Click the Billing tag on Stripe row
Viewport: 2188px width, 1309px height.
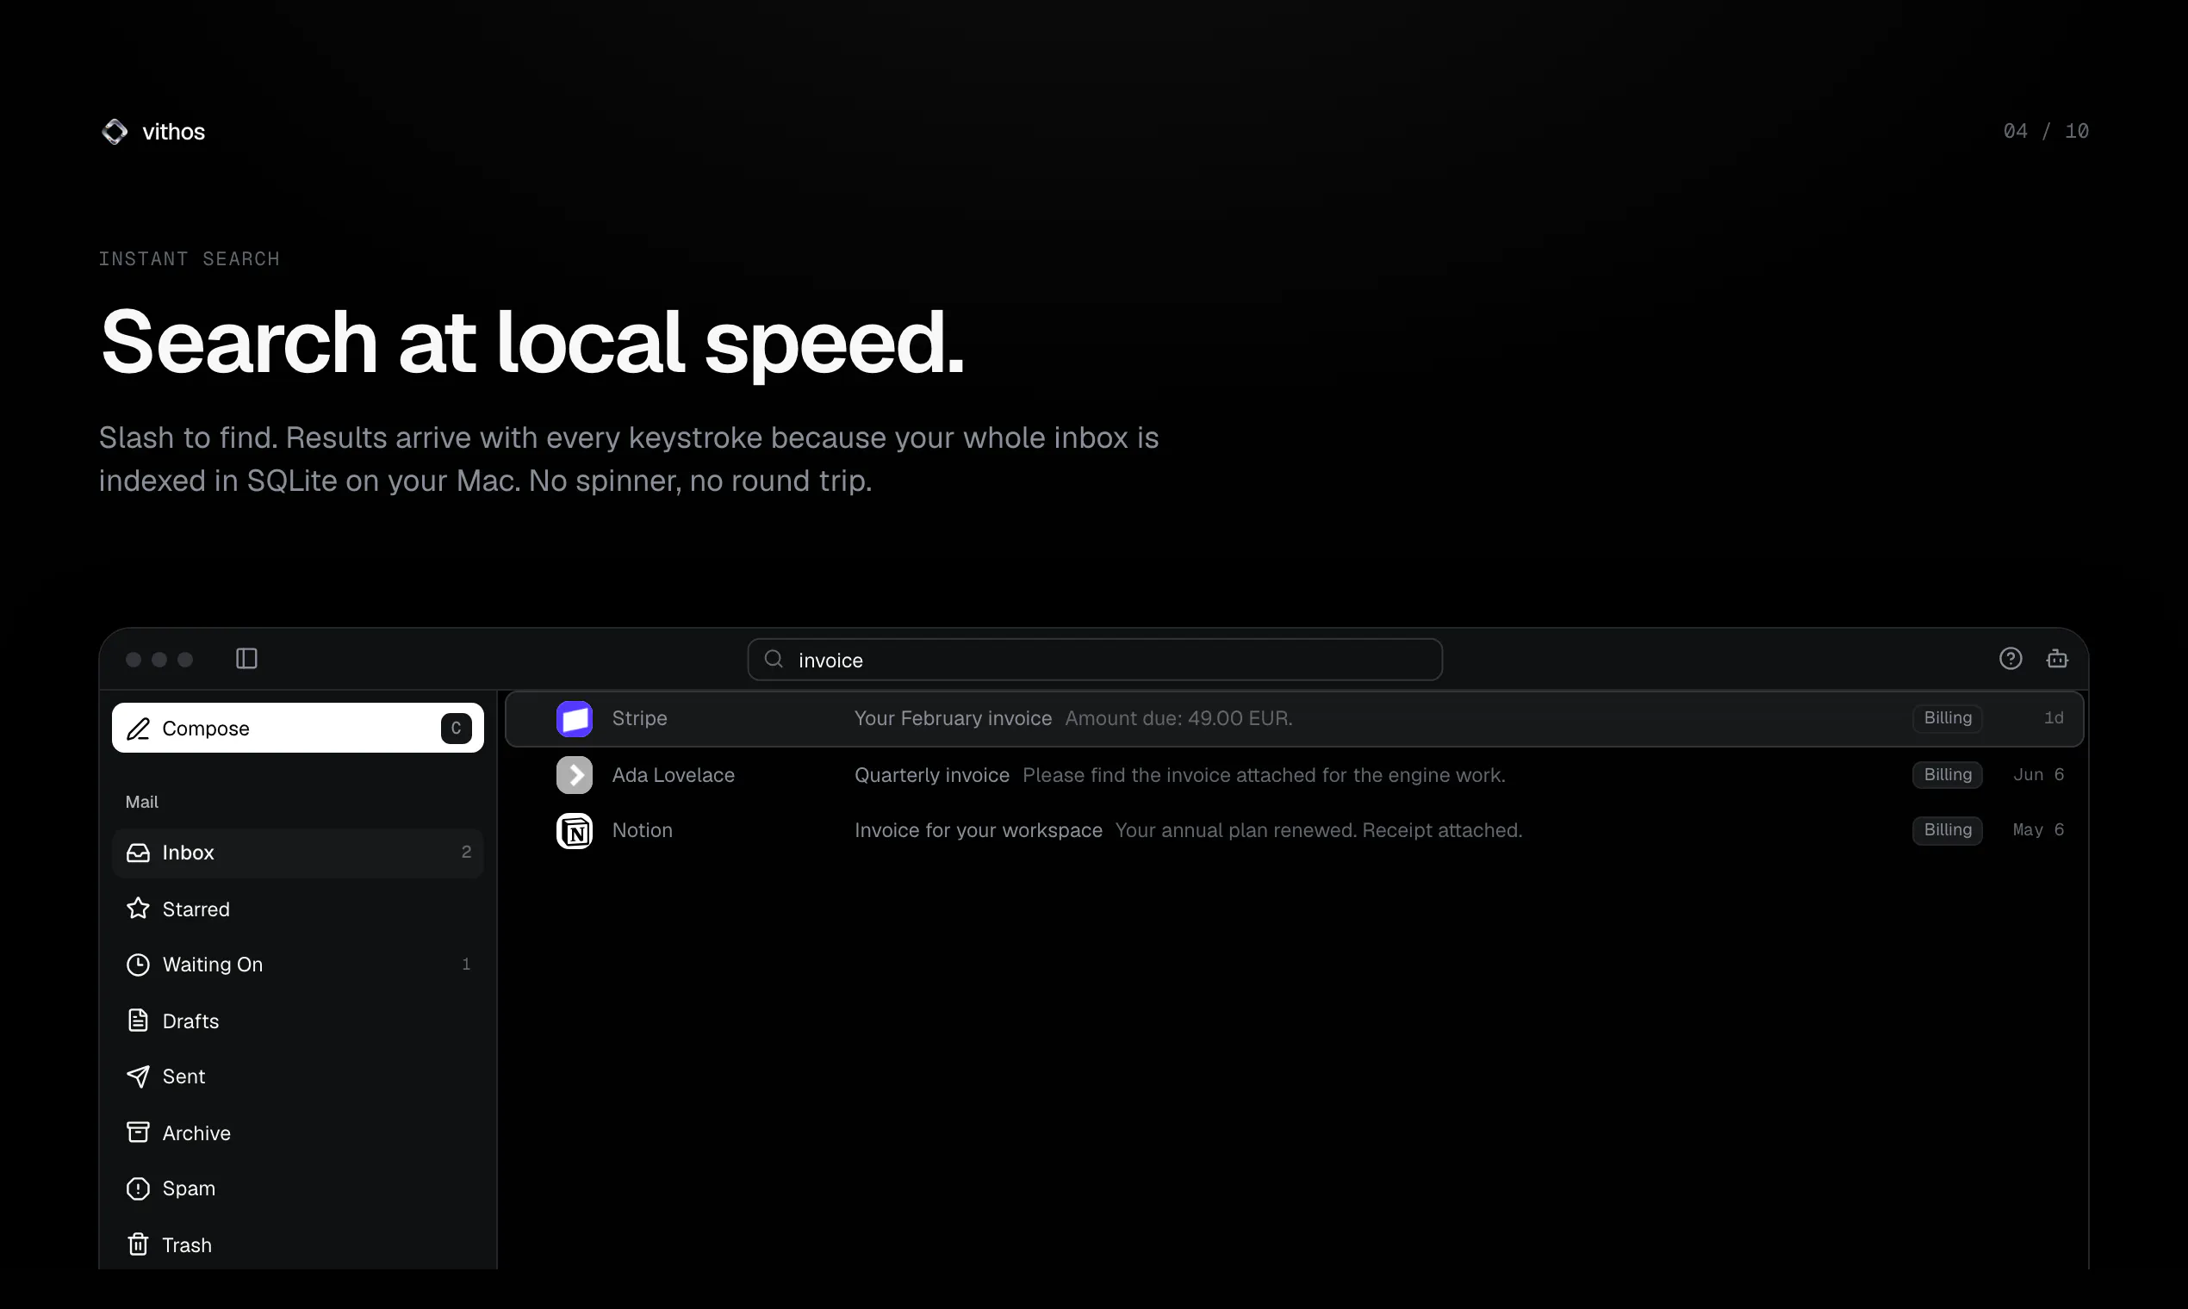coord(1947,718)
